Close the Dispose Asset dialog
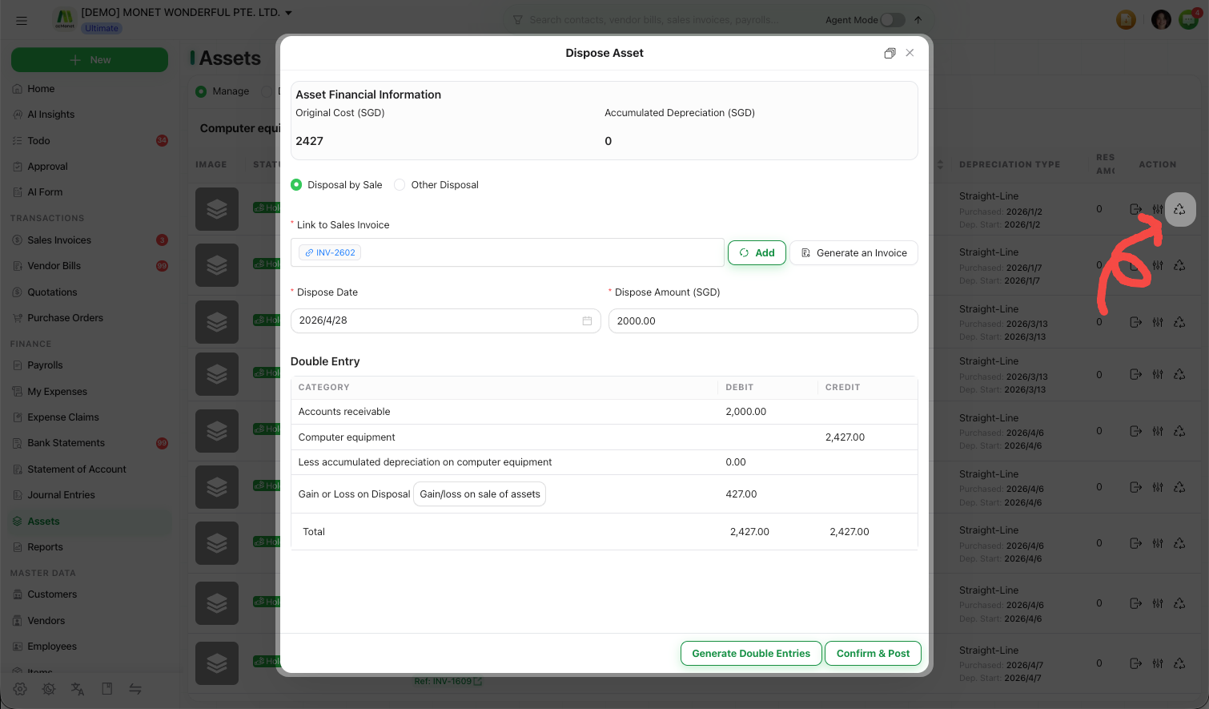The image size is (1209, 709). click(910, 53)
